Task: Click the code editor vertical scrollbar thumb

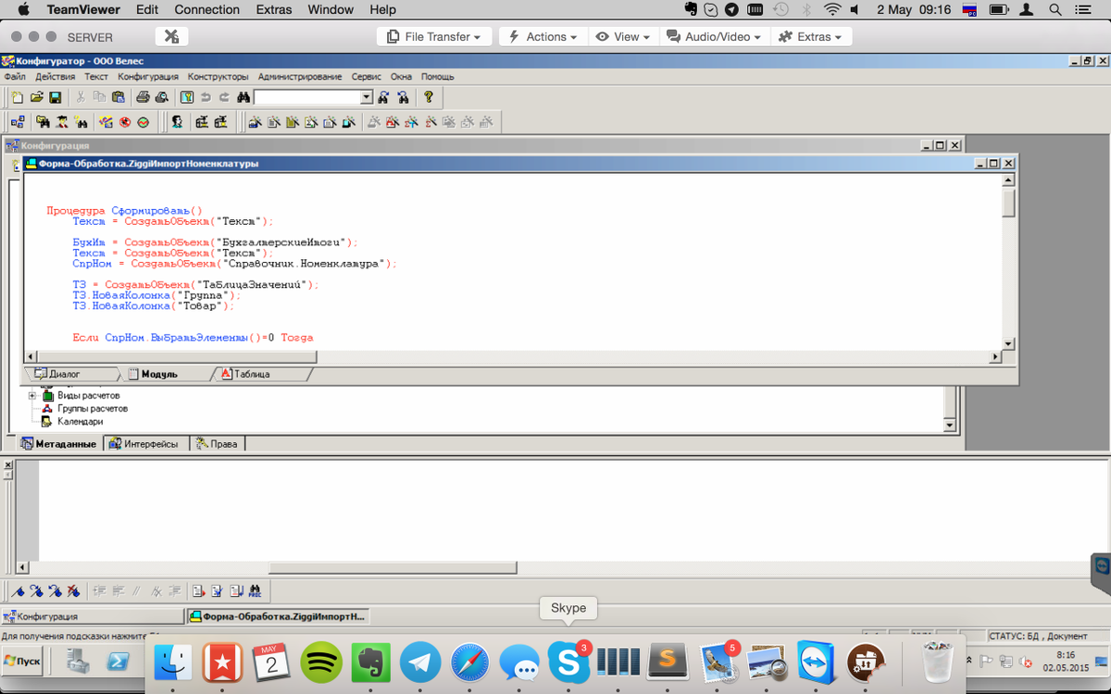Action: coord(1008,202)
